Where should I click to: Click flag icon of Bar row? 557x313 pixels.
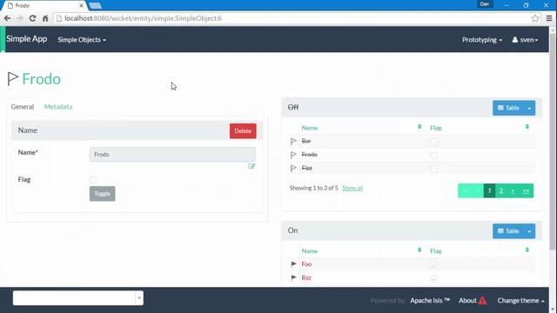[293, 141]
